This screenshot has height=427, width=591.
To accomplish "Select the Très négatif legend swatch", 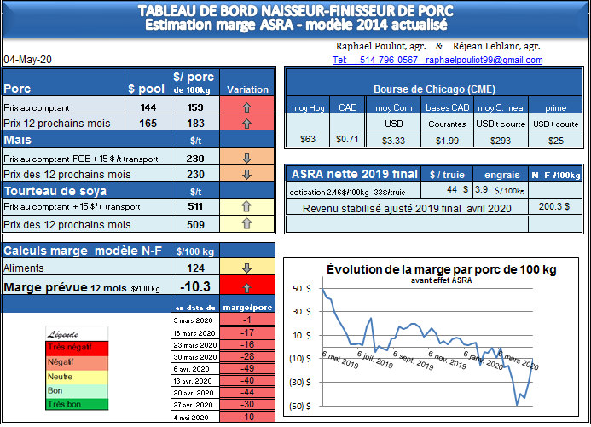I will pyautogui.click(x=77, y=347).
